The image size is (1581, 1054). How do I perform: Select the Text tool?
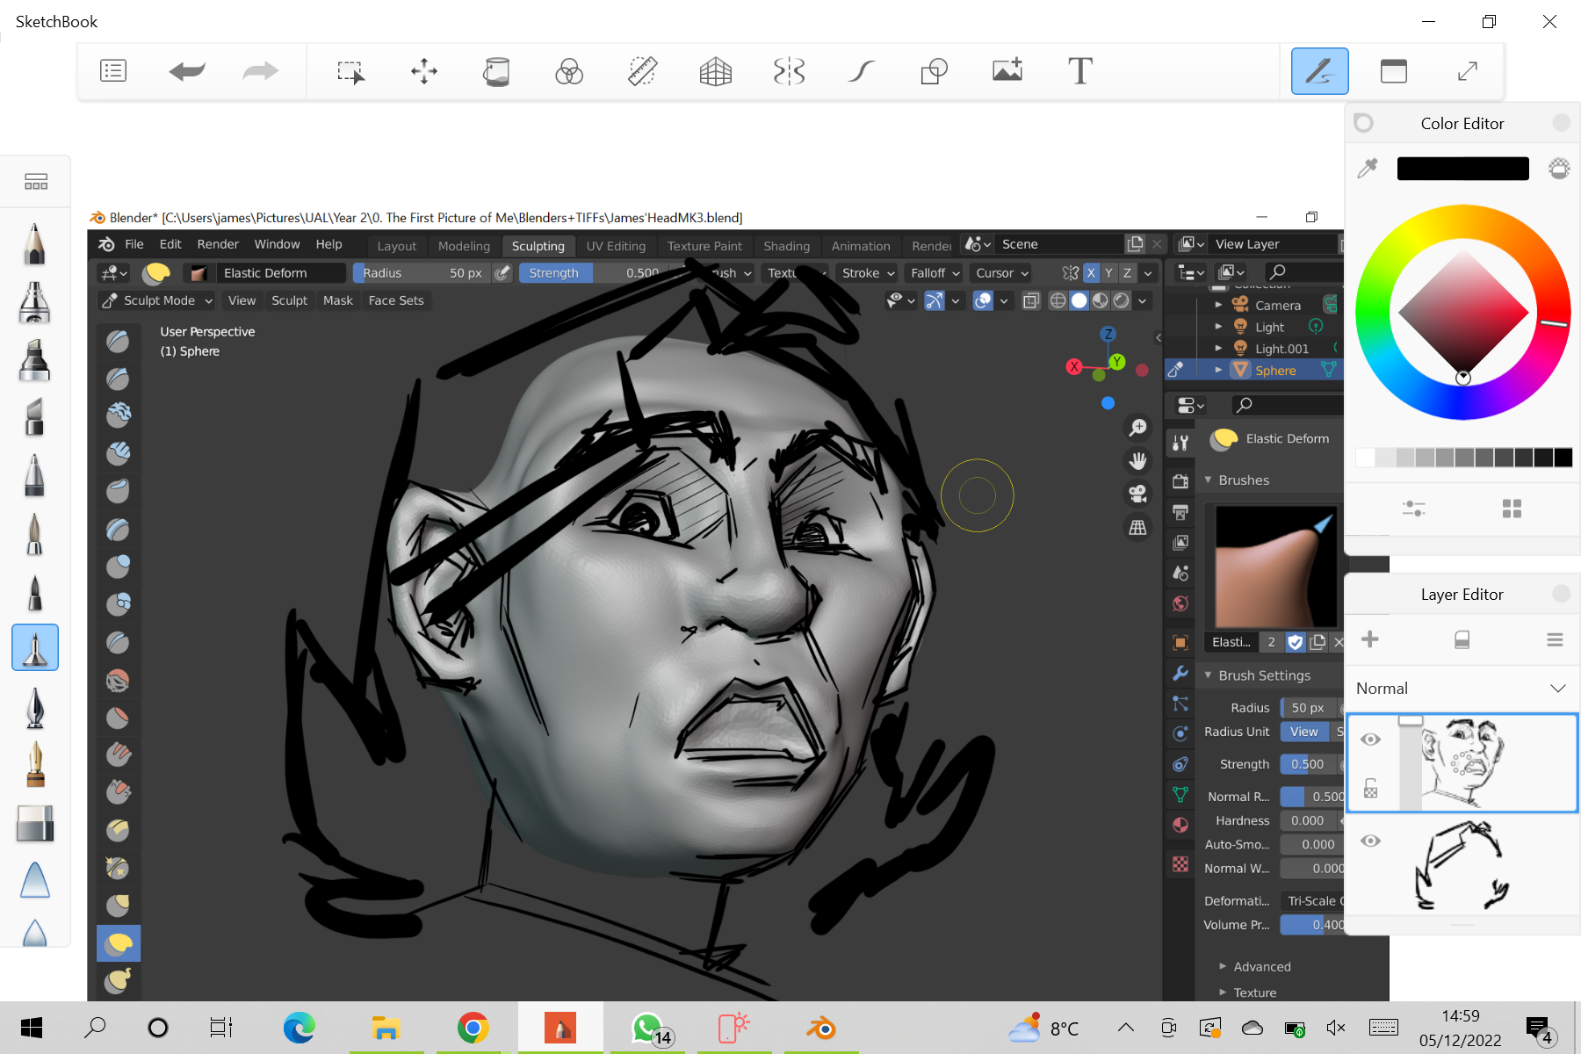click(1079, 71)
